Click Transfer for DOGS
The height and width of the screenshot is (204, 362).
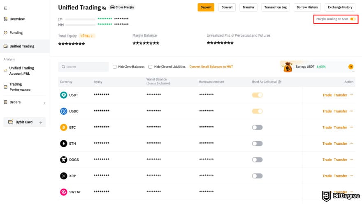[341, 160]
